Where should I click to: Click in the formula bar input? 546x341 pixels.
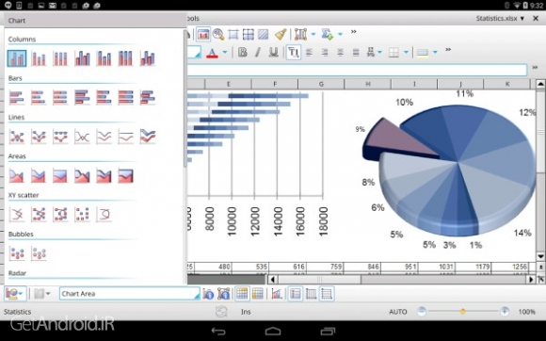[357, 70]
